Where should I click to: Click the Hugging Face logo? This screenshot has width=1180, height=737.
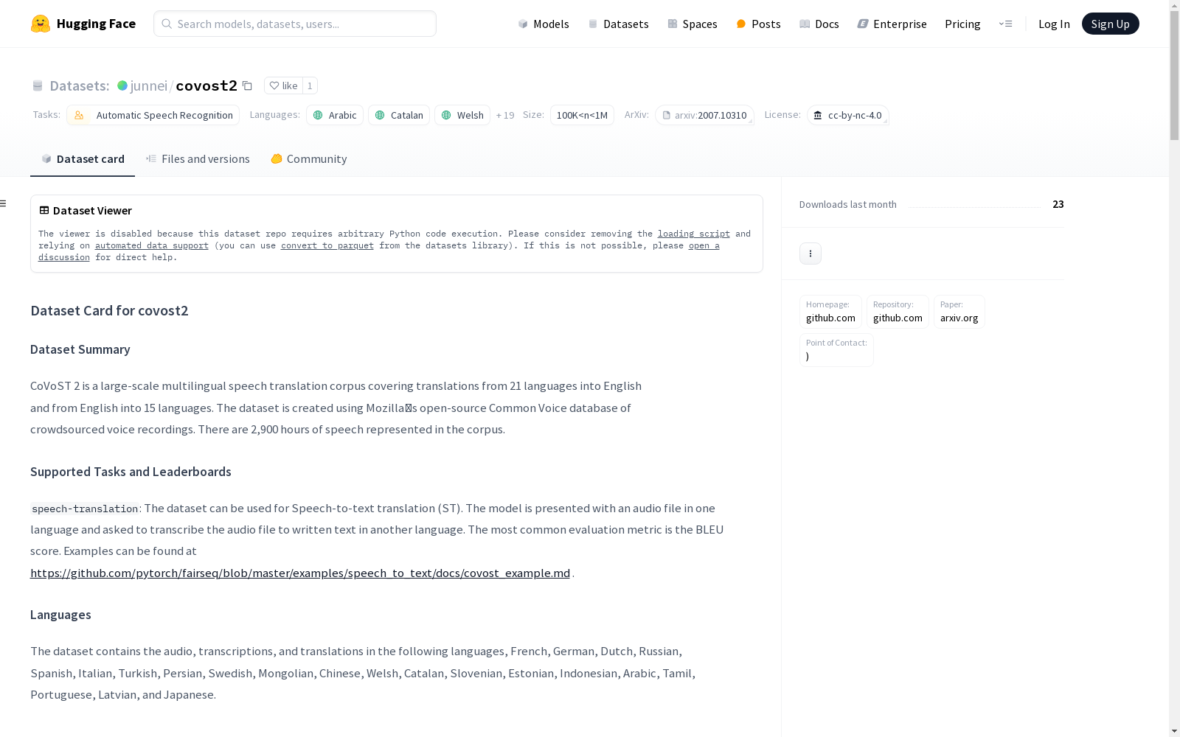pyautogui.click(x=83, y=24)
